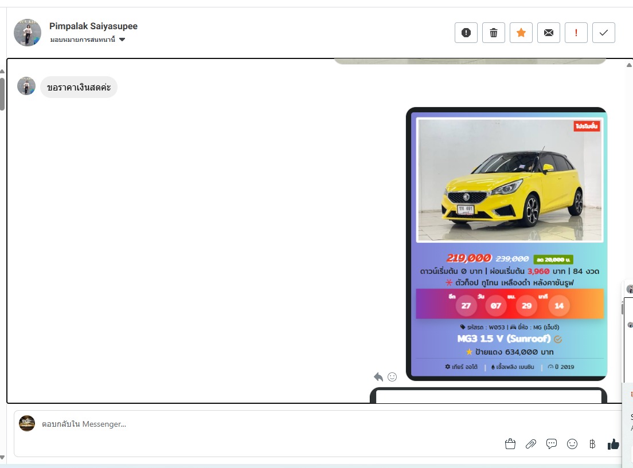Delete conversation with trash icon
Image resolution: width=633 pixels, height=468 pixels.
(493, 33)
